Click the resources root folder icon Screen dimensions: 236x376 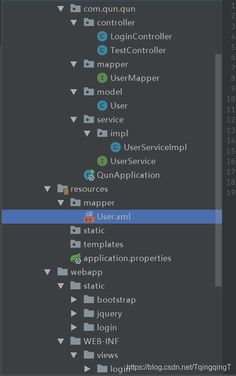(x=63, y=189)
